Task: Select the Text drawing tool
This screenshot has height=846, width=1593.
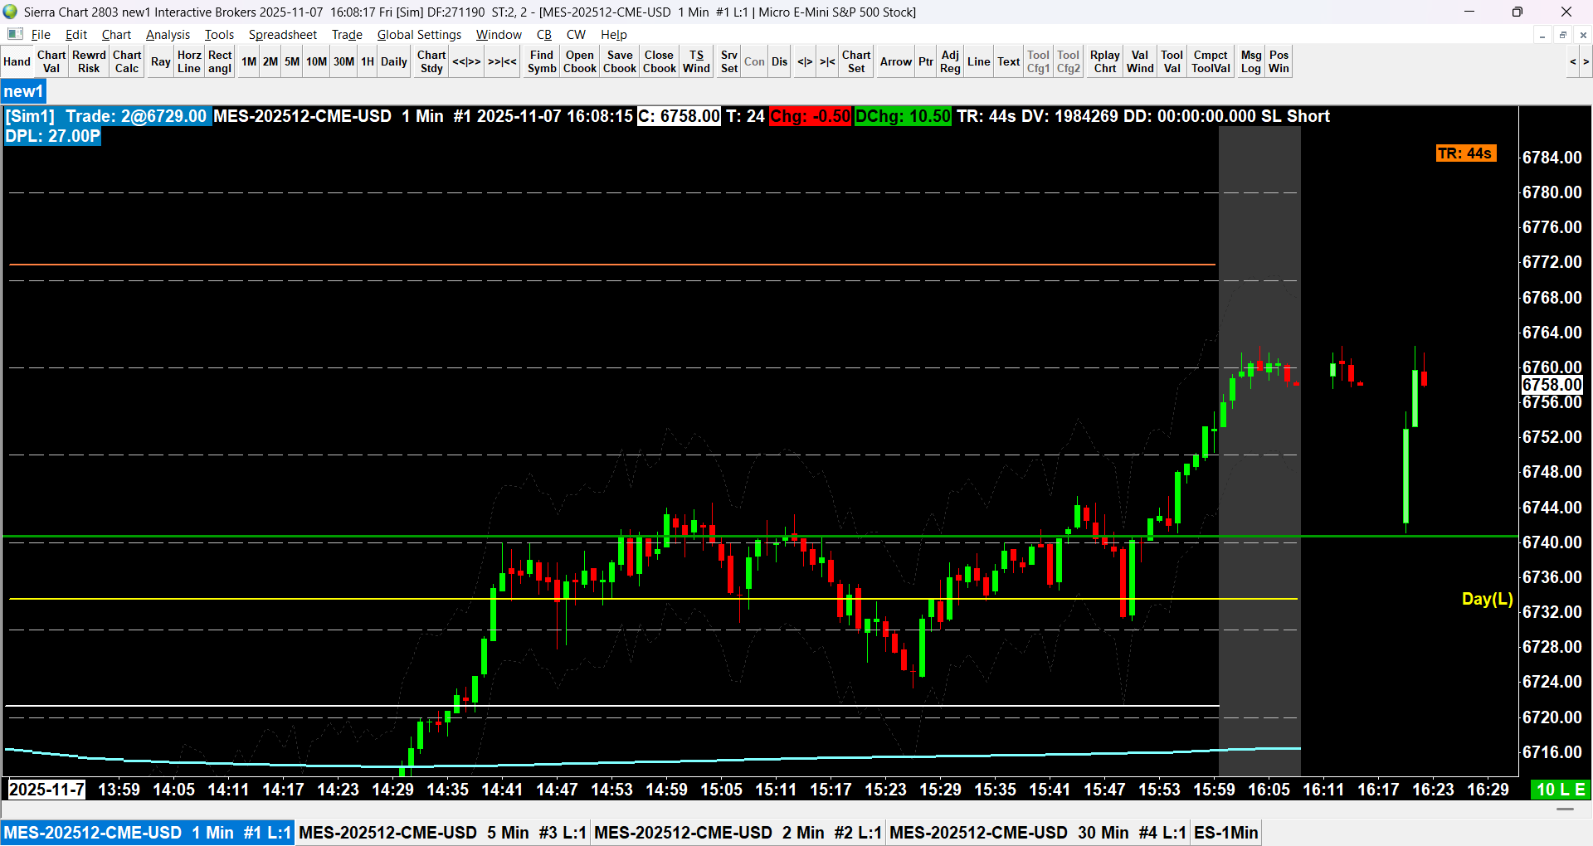Action: click(x=1009, y=61)
